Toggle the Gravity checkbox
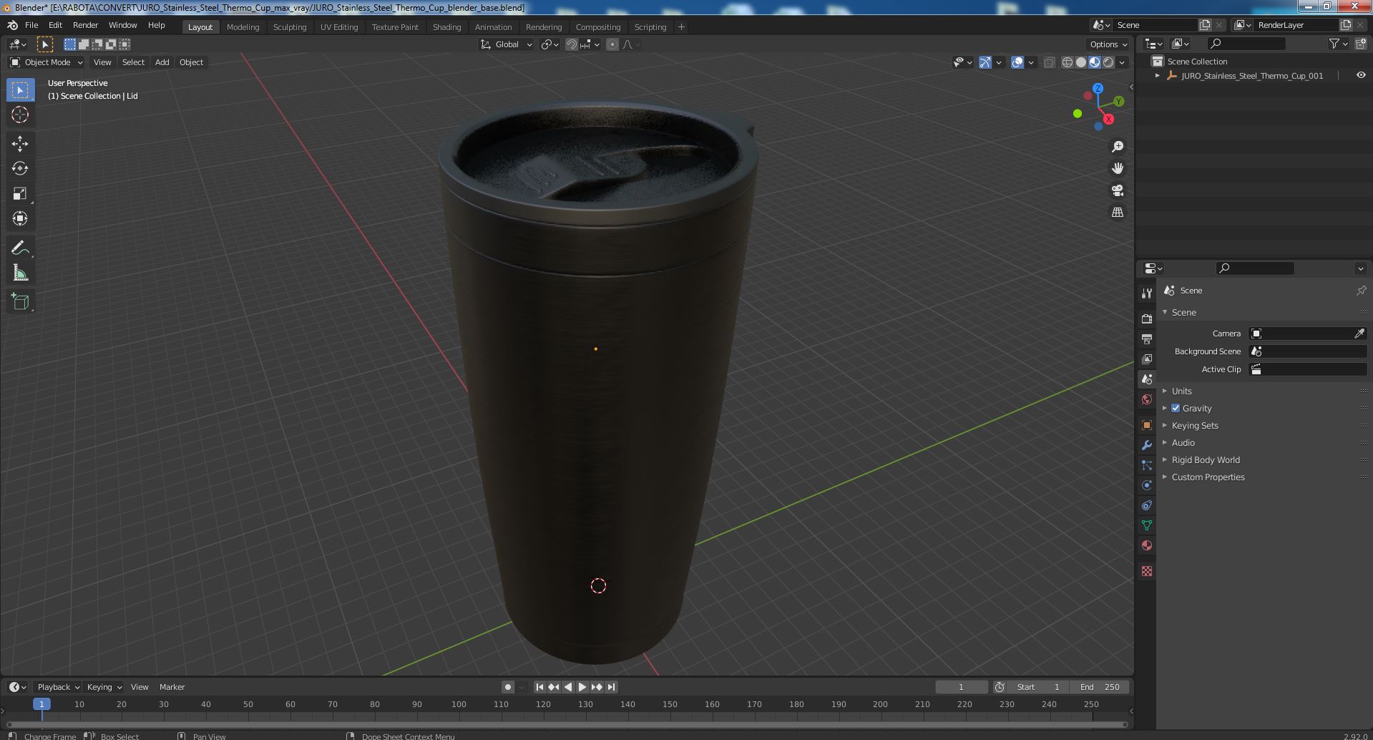Screen dimensions: 1373x740 tap(1176, 408)
